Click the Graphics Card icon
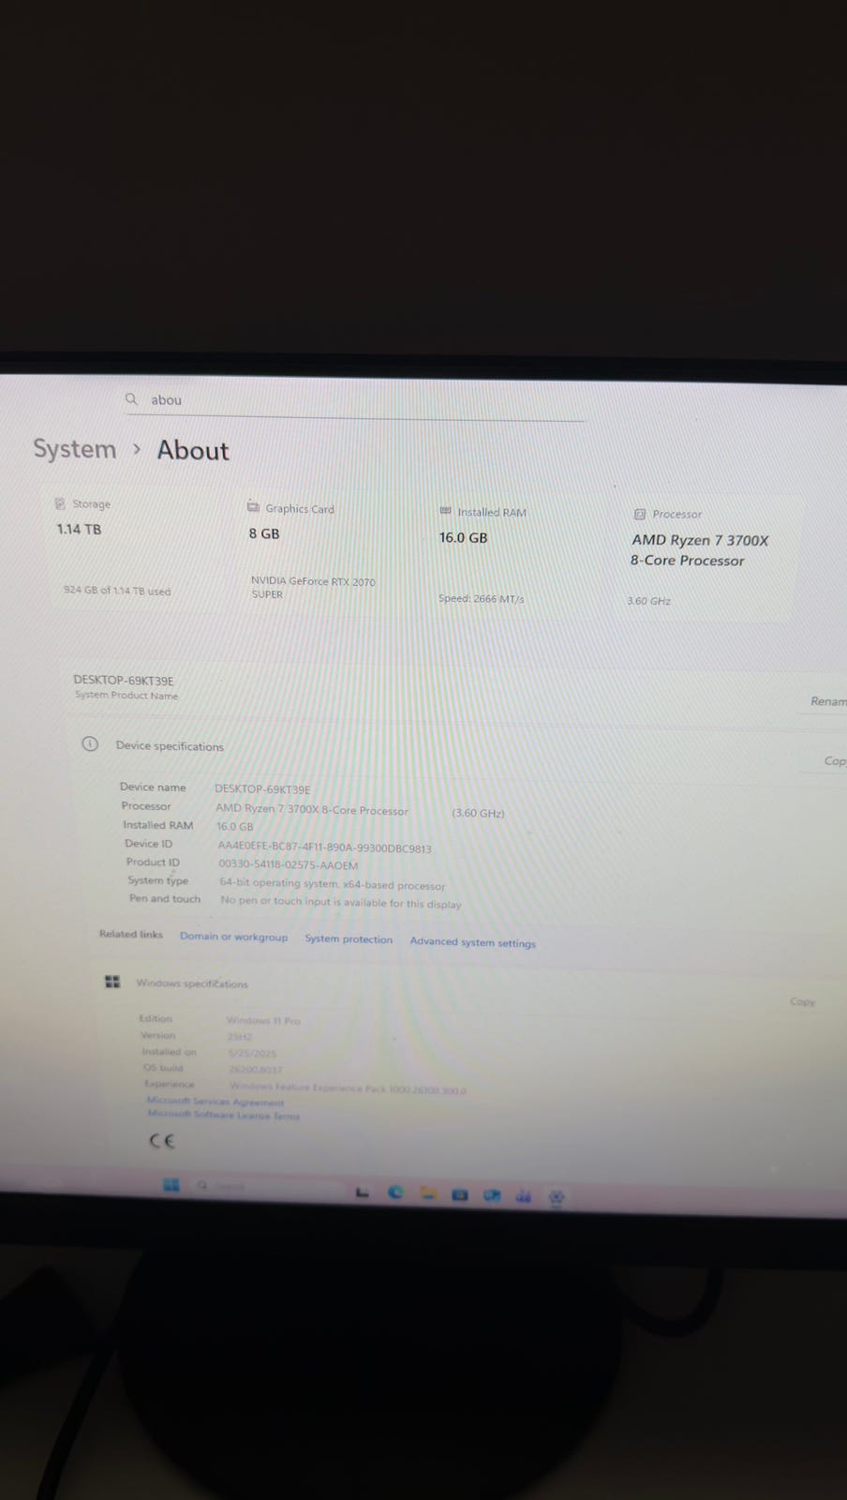 click(x=253, y=507)
